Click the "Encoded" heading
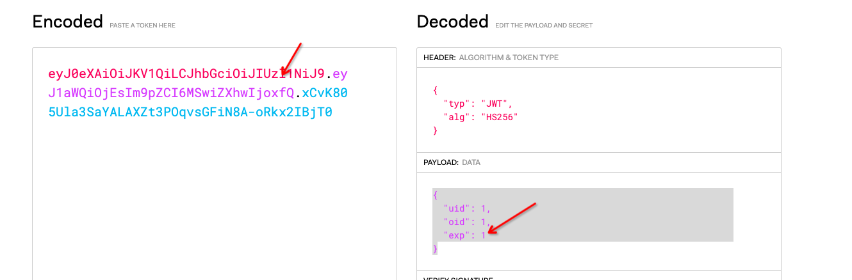The height and width of the screenshot is (280, 852). (x=67, y=22)
